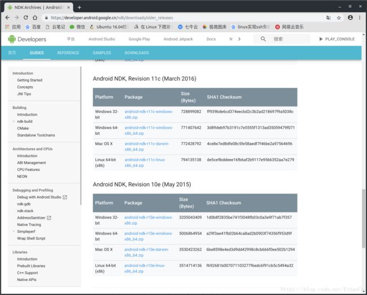
Task: Open Android Jetpack nav item
Action: coord(178,39)
